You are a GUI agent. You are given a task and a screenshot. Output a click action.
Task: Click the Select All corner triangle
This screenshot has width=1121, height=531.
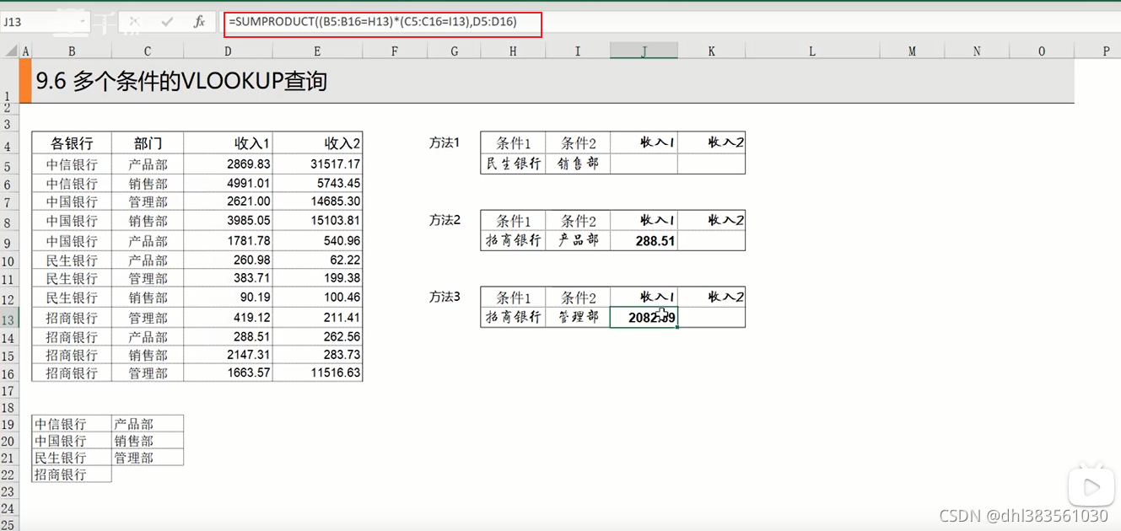point(10,51)
